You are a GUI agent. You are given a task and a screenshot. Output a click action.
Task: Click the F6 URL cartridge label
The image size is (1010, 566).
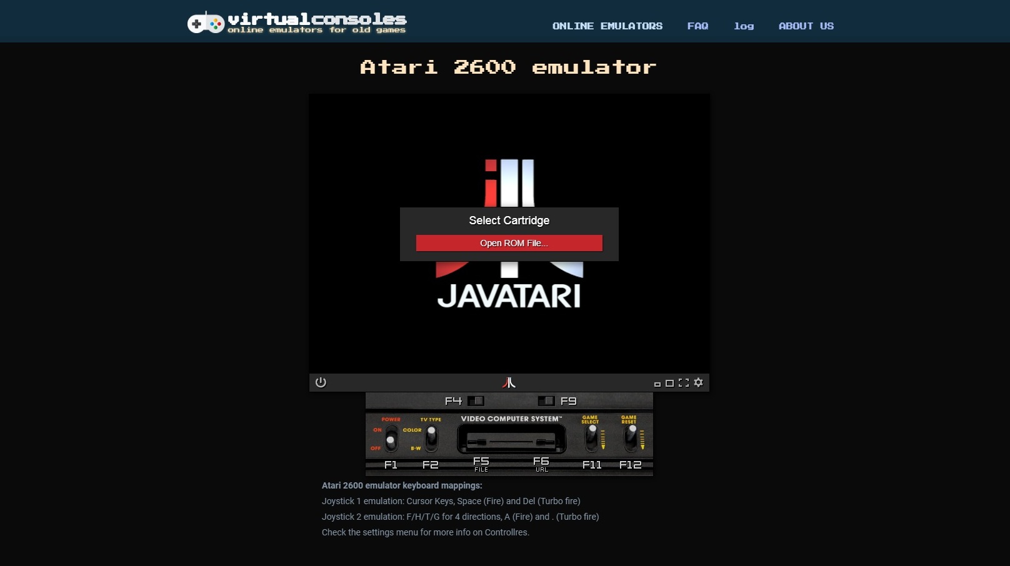pos(541,464)
